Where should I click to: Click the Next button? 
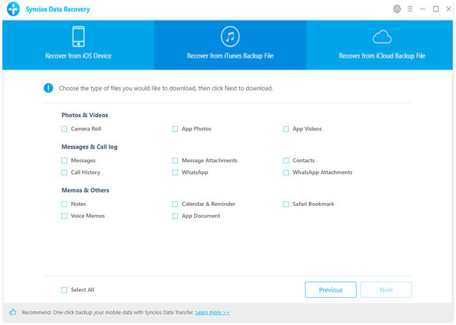coord(386,290)
